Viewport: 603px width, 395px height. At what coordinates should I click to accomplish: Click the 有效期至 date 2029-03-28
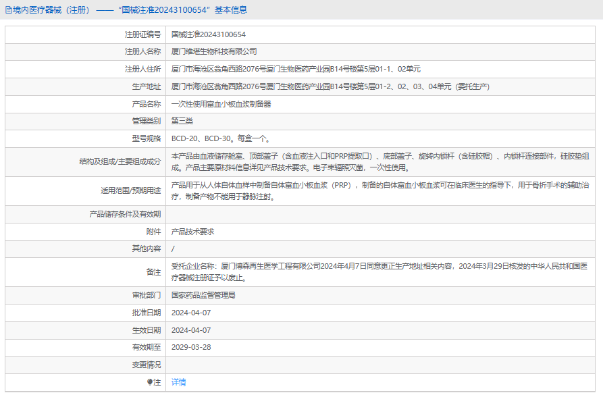[191, 348]
